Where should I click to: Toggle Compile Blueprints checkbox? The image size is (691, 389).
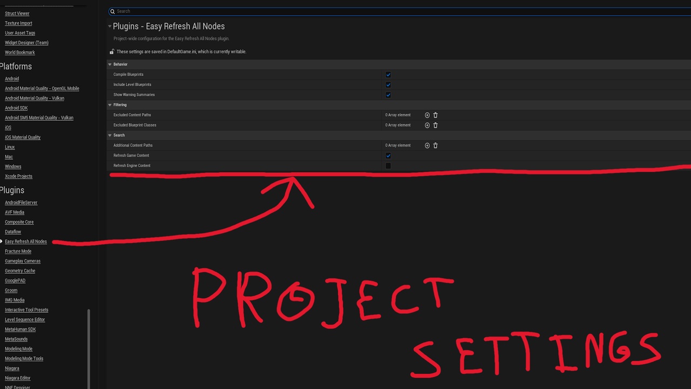tap(388, 75)
